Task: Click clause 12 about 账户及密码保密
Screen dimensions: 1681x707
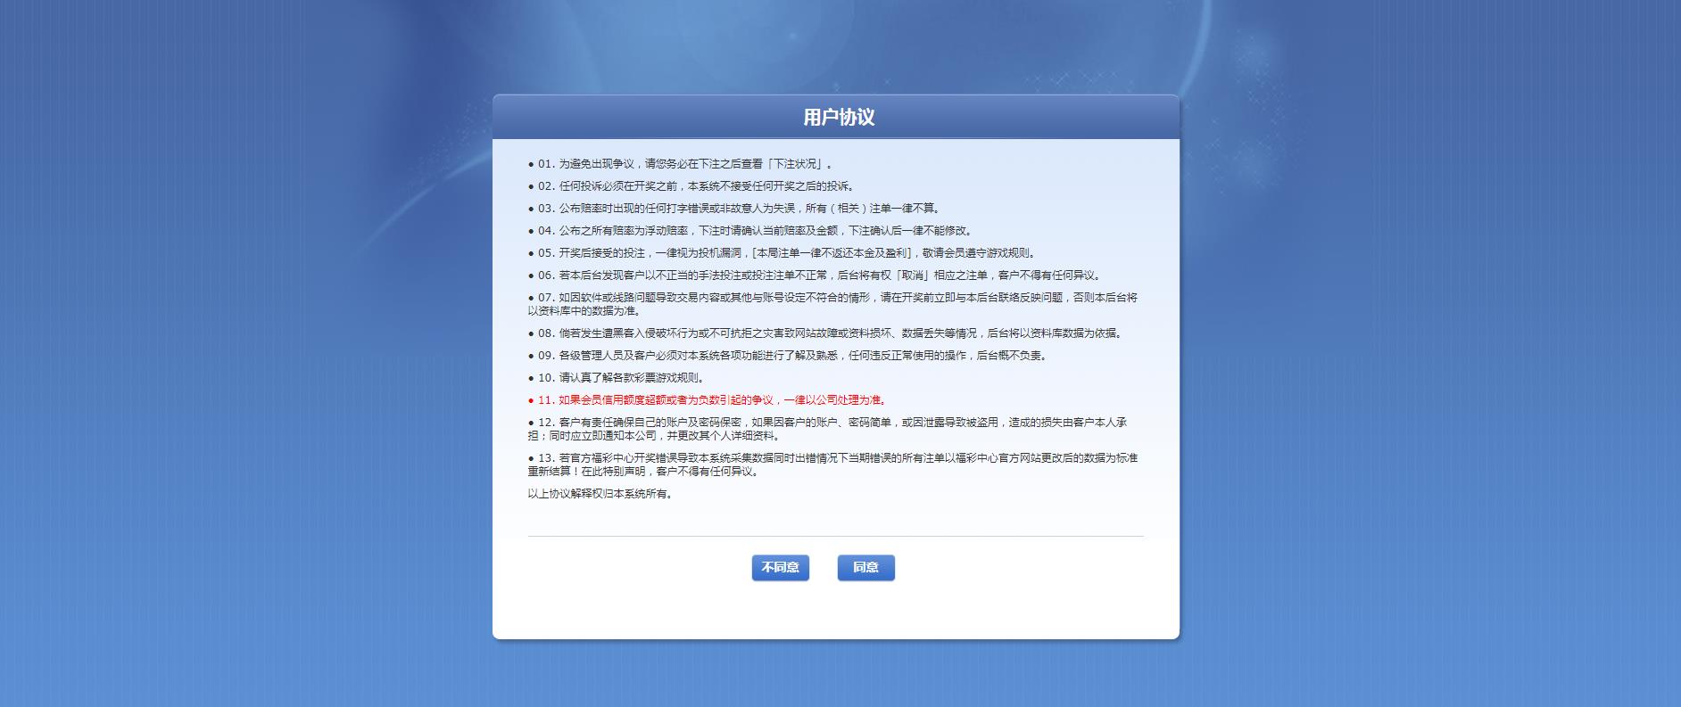Action: 827,429
